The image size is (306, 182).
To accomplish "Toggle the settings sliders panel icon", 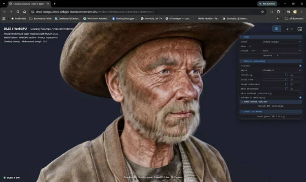I will pyautogui.click(x=276, y=29).
